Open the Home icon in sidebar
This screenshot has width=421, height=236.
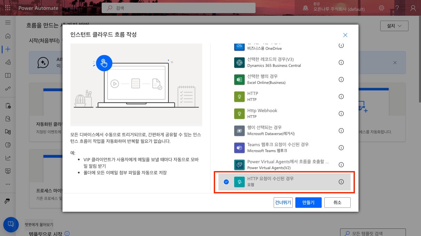click(8, 36)
